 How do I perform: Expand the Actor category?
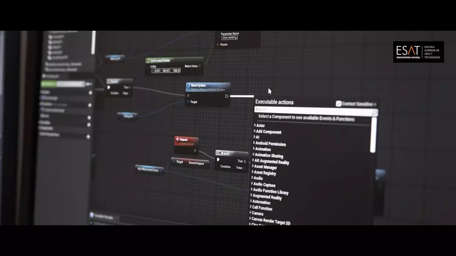255,125
